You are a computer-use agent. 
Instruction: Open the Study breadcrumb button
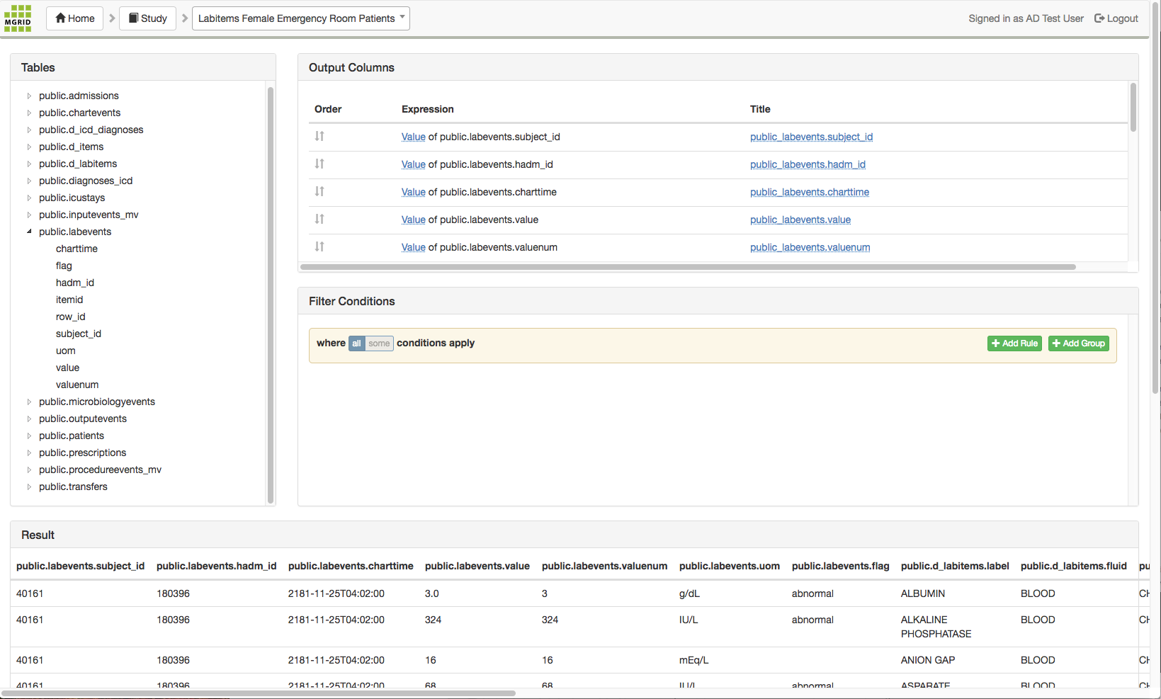coord(148,18)
